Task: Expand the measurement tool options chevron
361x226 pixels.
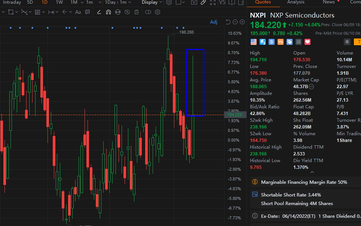Action: (x=57, y=12)
